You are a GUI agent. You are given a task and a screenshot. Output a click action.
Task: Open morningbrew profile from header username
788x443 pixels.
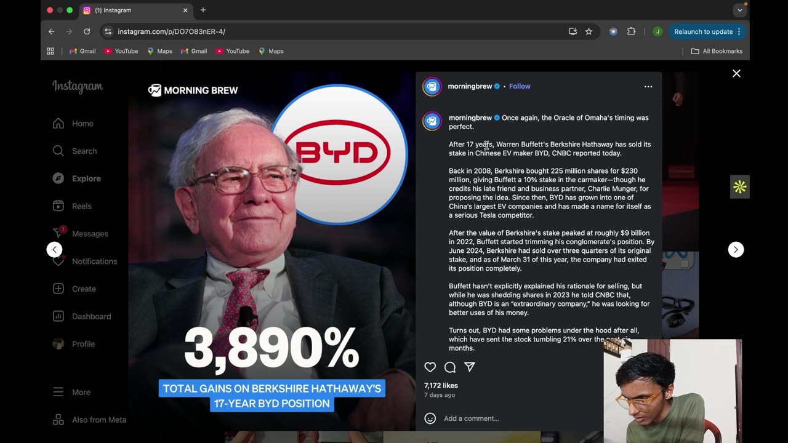coord(470,86)
